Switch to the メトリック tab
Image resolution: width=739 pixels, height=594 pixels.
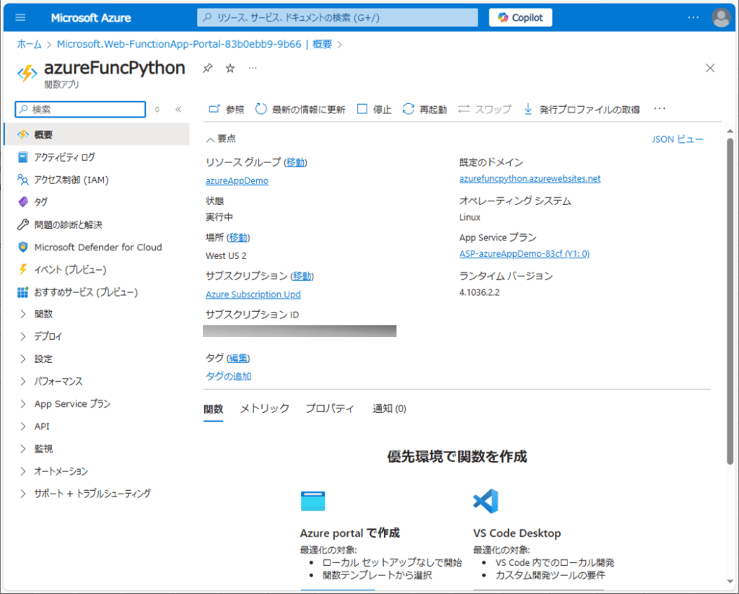point(265,408)
